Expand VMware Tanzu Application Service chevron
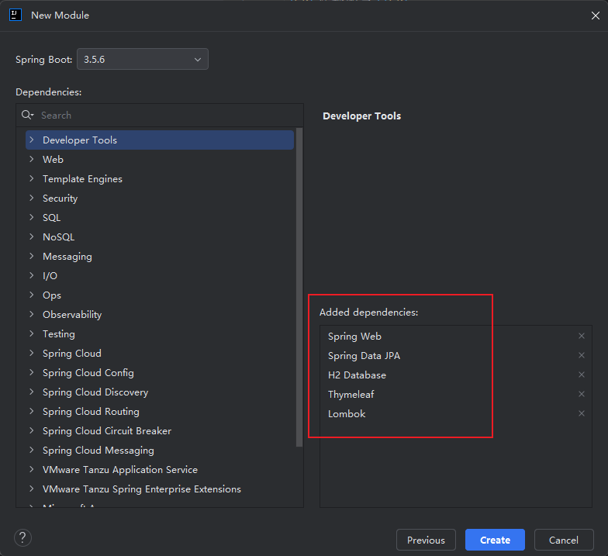Image resolution: width=608 pixels, height=556 pixels. pyautogui.click(x=32, y=469)
